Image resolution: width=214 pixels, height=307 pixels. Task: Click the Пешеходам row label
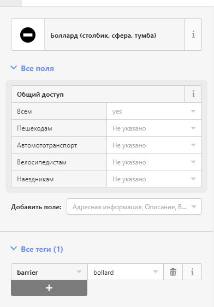pos(34,128)
